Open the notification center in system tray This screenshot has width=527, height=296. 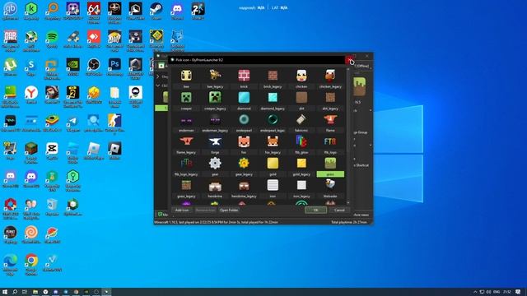click(518, 292)
